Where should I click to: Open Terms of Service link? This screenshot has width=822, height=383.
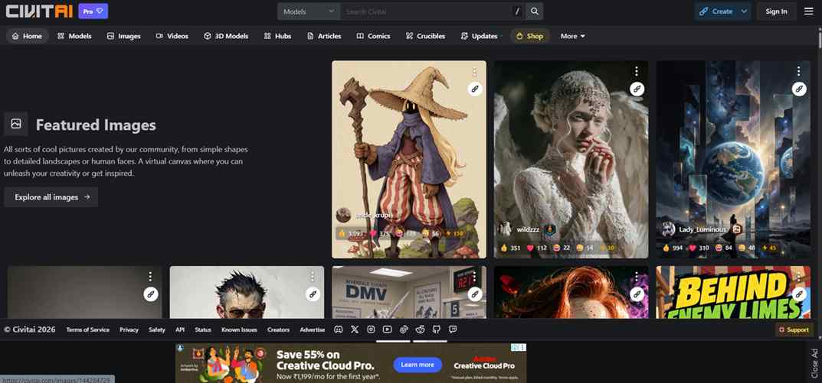click(x=87, y=329)
